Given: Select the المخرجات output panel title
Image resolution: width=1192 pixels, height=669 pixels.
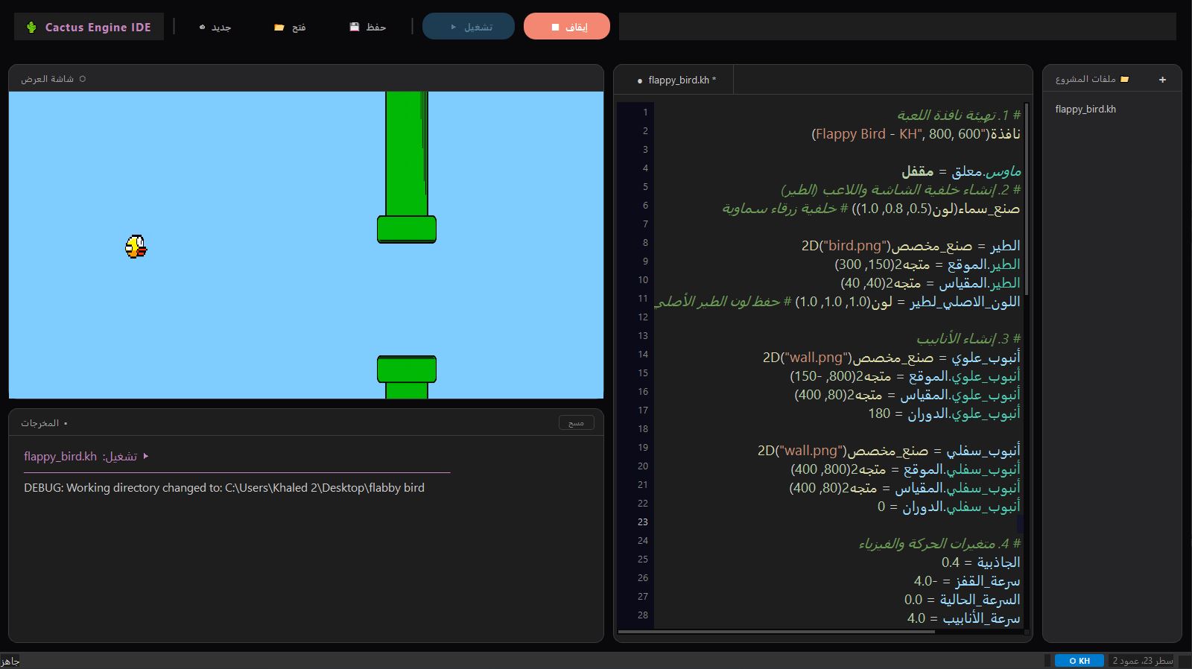Looking at the screenshot, I should tap(40, 423).
